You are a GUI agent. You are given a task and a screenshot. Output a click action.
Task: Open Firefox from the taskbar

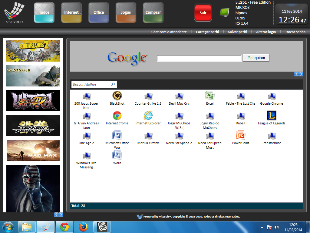83,227
